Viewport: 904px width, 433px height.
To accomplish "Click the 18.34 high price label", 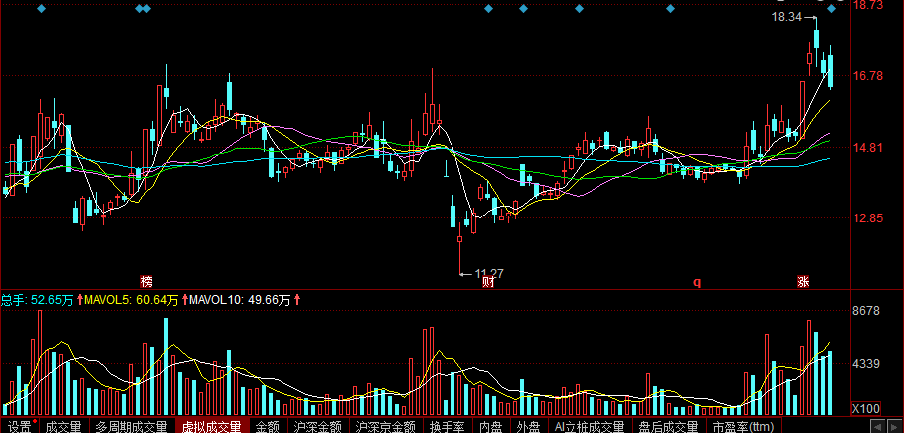I will 787,17.
